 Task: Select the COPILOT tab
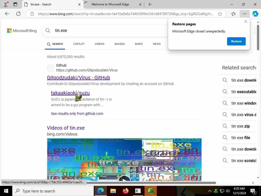[79, 44]
